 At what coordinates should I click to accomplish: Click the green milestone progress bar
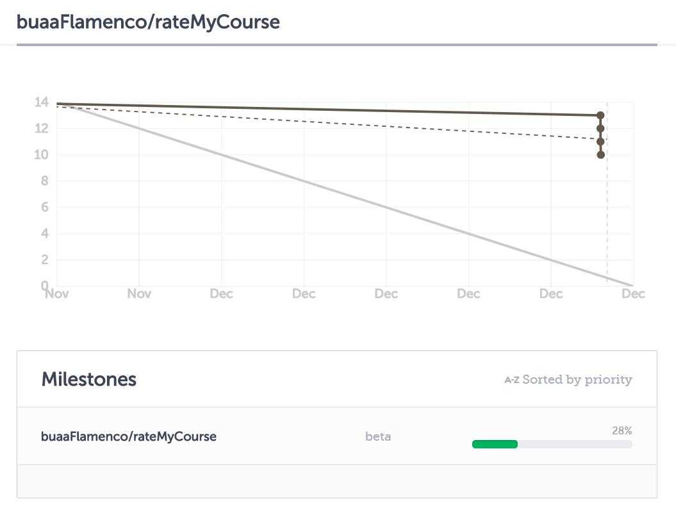click(495, 445)
